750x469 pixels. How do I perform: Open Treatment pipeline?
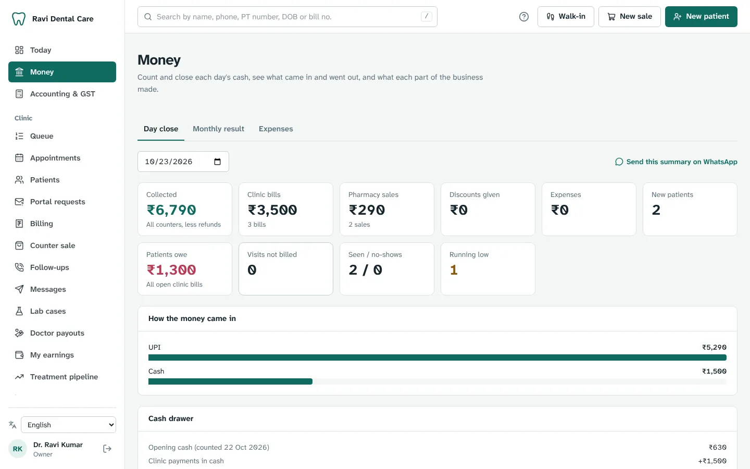(62, 377)
